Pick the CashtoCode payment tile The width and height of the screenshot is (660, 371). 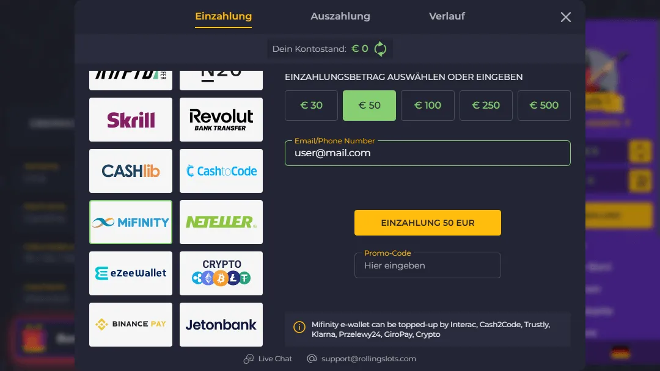(221, 171)
